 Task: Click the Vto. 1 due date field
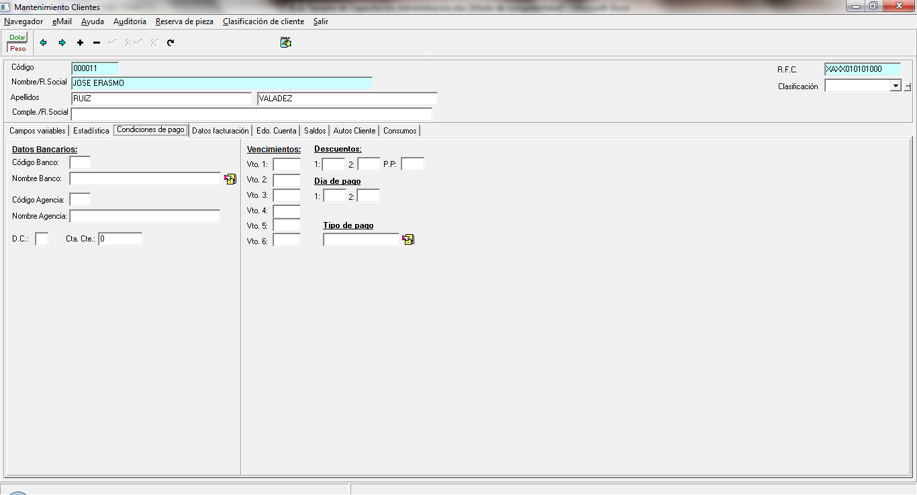click(287, 164)
